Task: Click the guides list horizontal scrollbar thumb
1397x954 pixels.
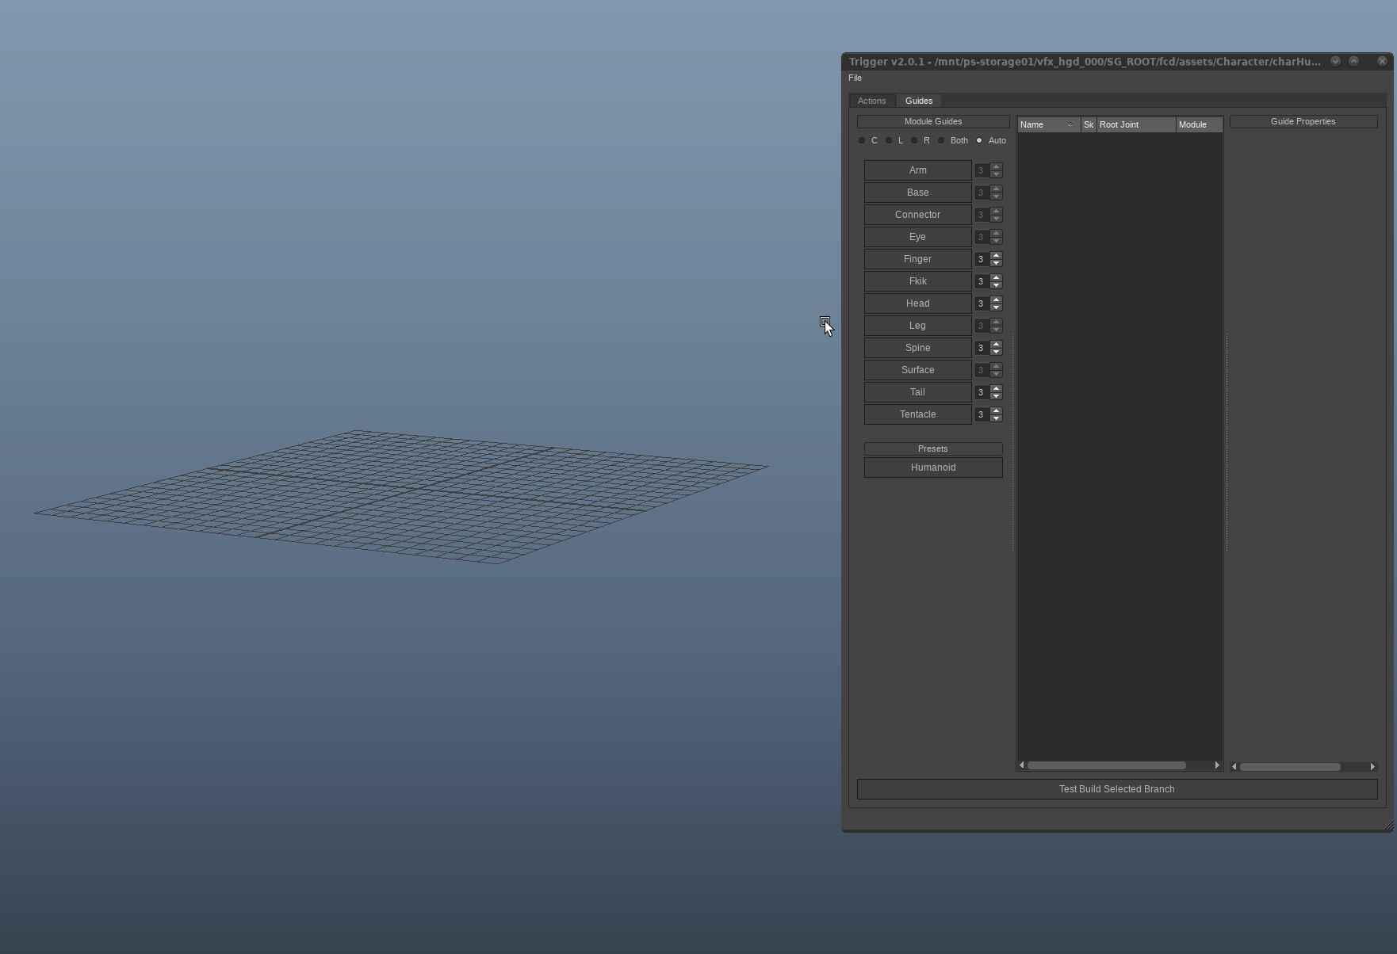Action: coord(1107,765)
